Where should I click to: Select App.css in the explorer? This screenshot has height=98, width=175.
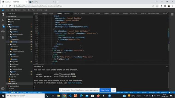13,77
